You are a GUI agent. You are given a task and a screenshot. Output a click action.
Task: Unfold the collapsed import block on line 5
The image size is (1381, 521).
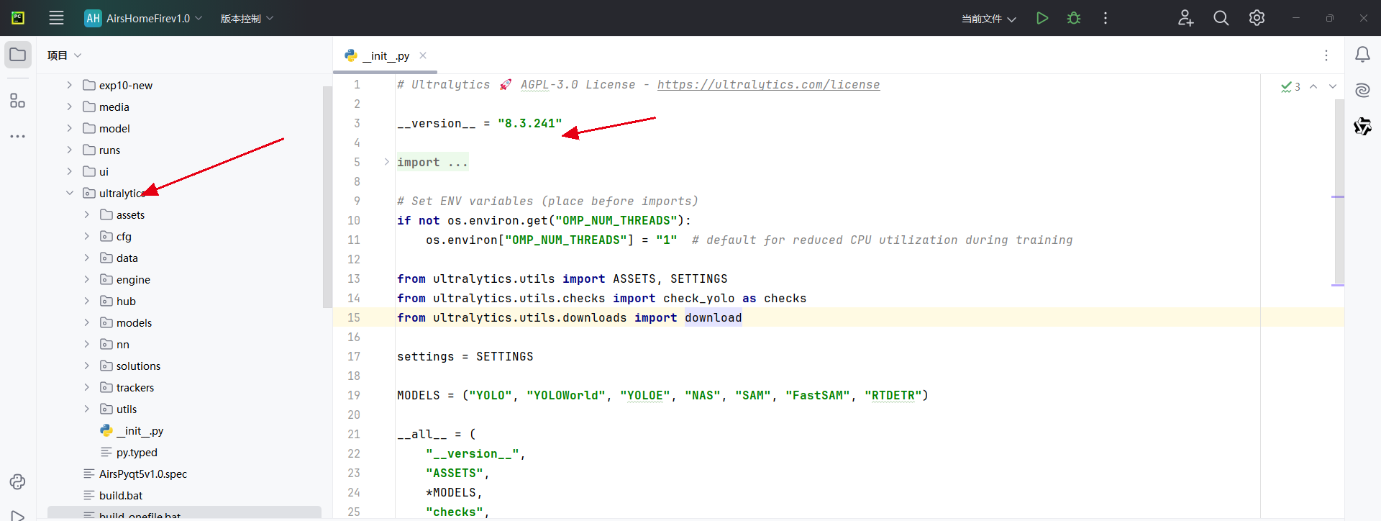pos(386,162)
